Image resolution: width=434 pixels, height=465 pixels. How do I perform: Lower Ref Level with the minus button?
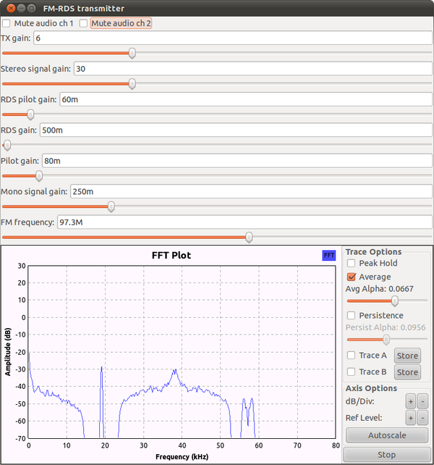point(422,418)
